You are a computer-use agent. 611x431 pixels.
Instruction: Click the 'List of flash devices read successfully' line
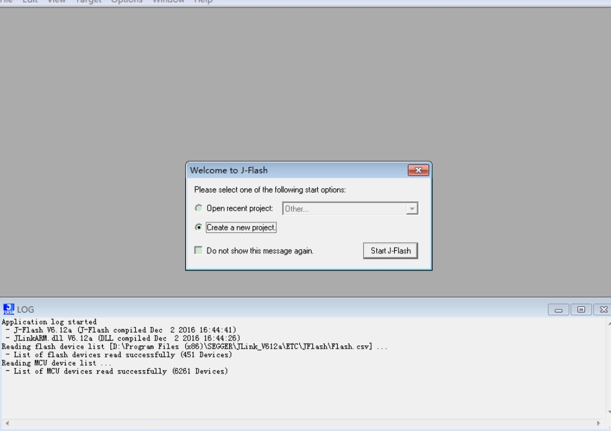(x=119, y=355)
